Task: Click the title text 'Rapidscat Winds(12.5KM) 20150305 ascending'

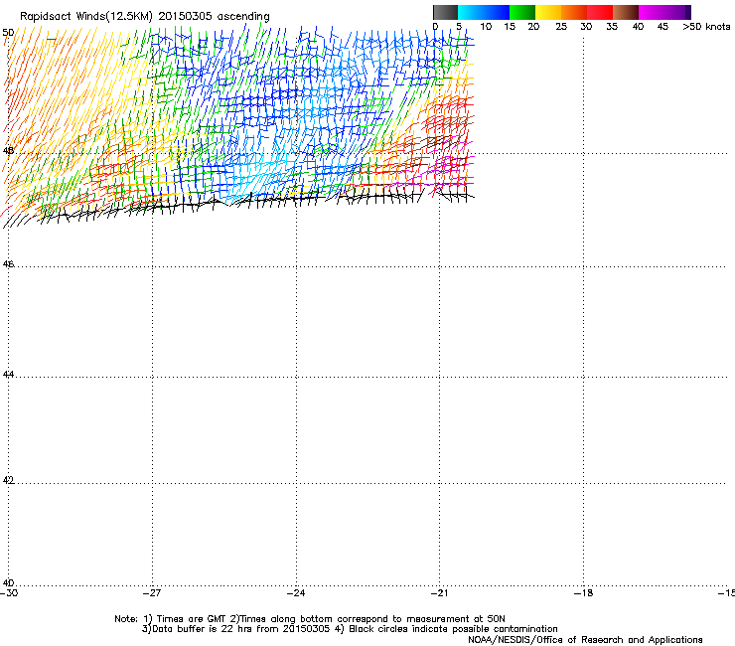Action: [145, 17]
